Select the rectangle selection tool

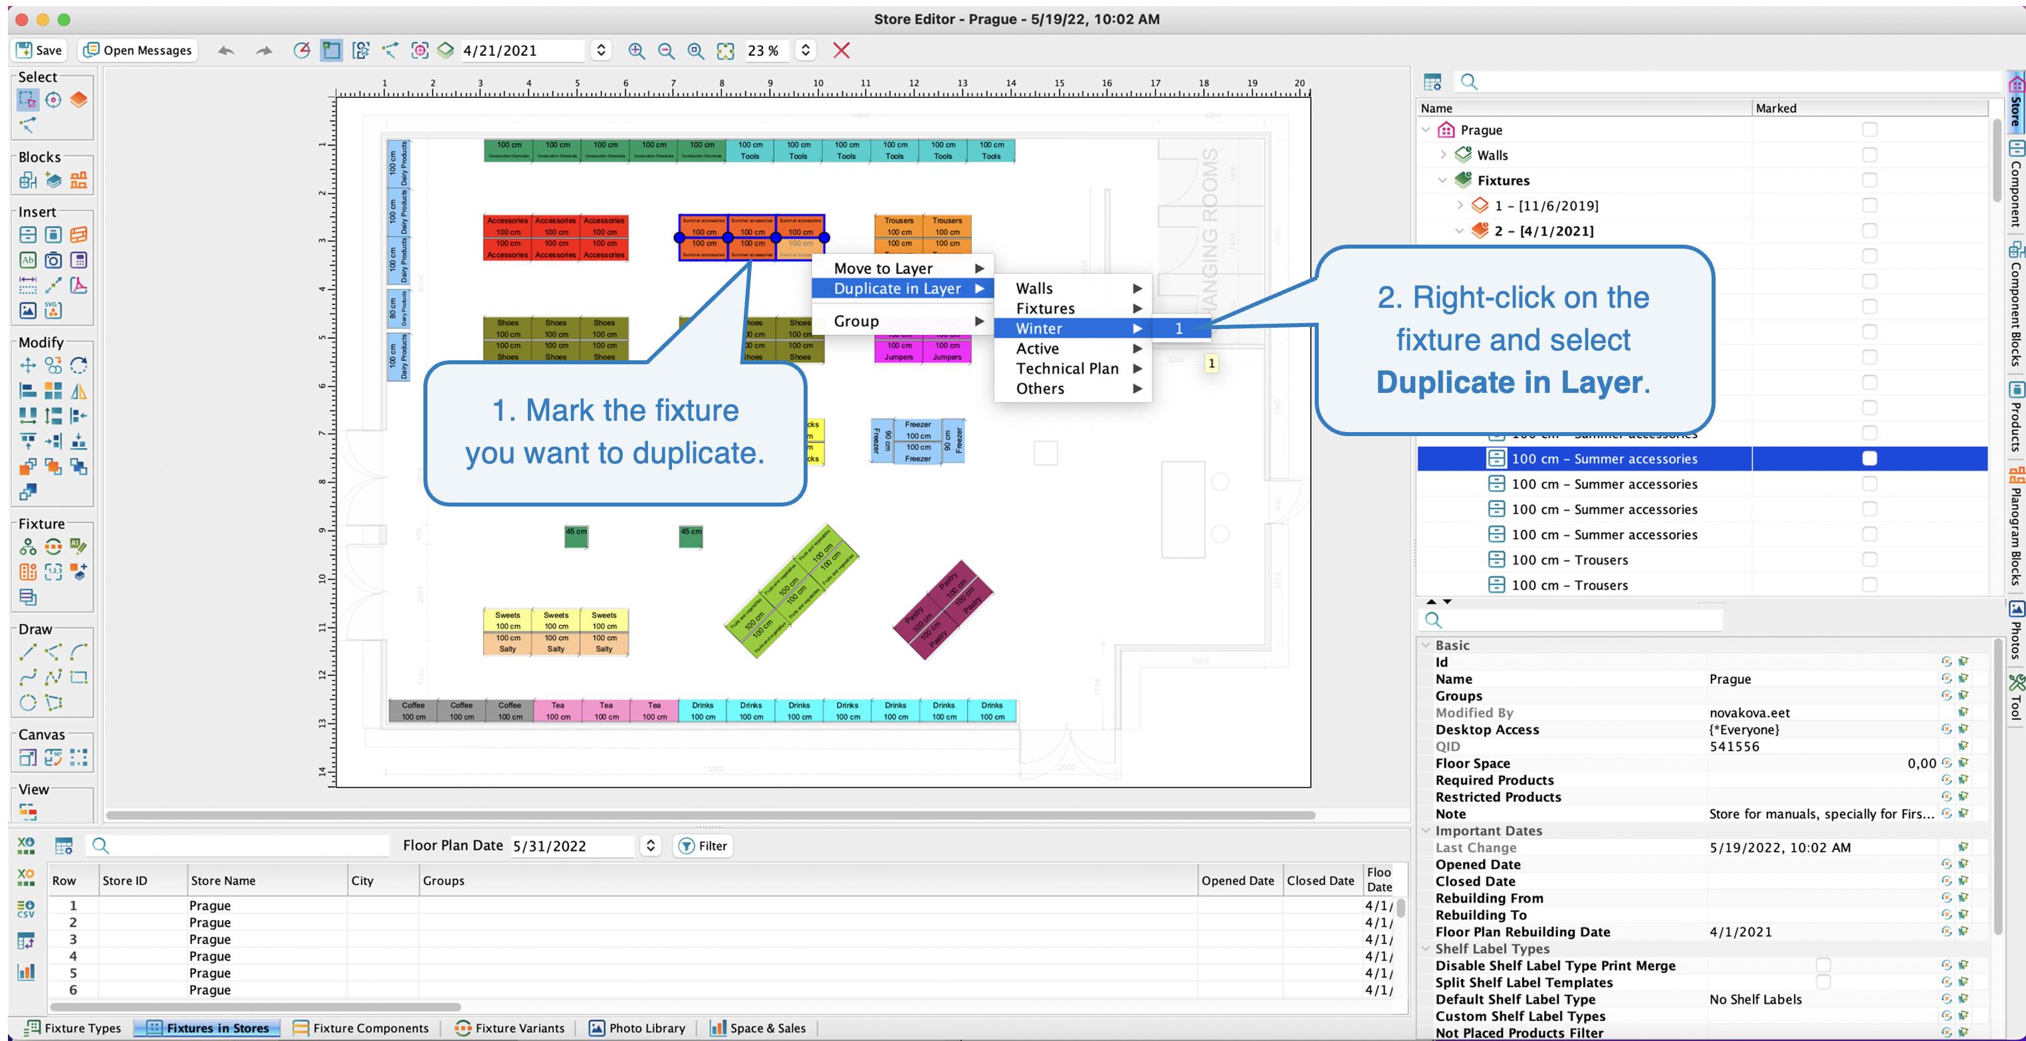click(x=27, y=100)
